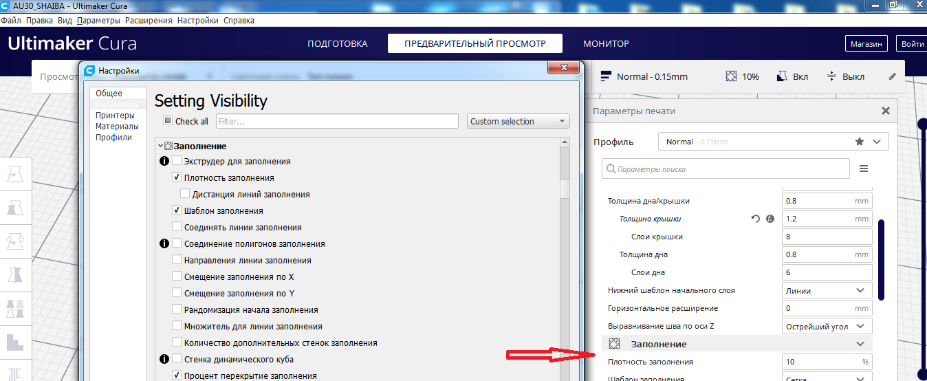Select the Support Blocker tool
The width and height of the screenshot is (927, 381).
[15, 341]
